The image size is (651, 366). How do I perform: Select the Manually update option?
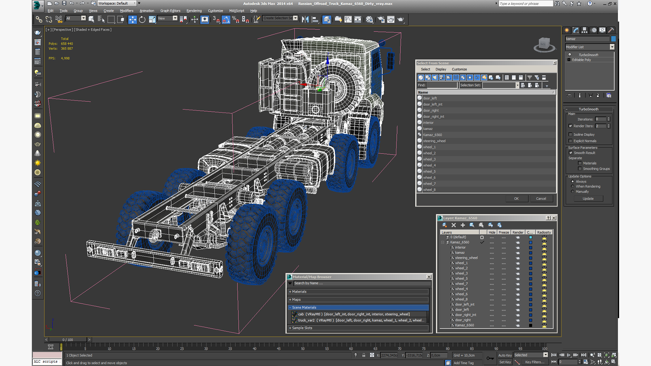pyautogui.click(x=573, y=191)
